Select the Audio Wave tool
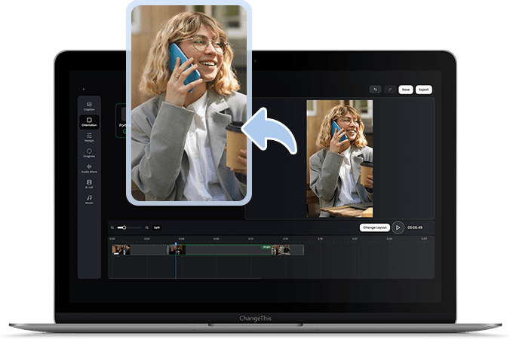 (89, 168)
